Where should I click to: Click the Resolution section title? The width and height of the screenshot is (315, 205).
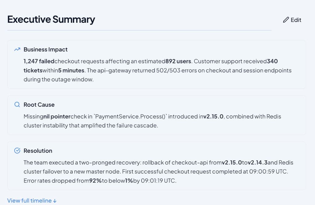[x=38, y=151]
